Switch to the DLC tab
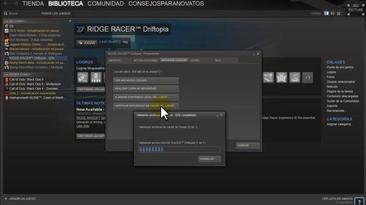This screenshot has width=366, height=205. (x=226, y=60)
